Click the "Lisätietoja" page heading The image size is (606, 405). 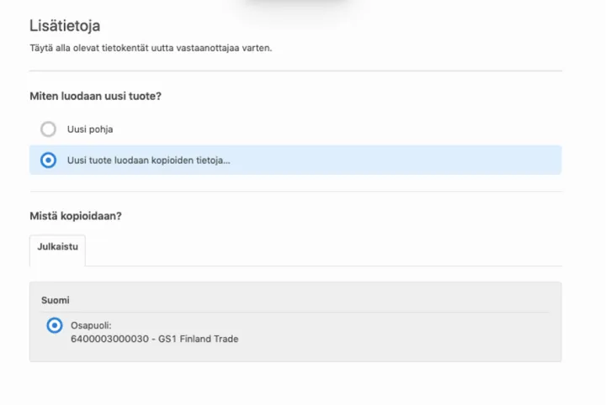pyautogui.click(x=64, y=26)
